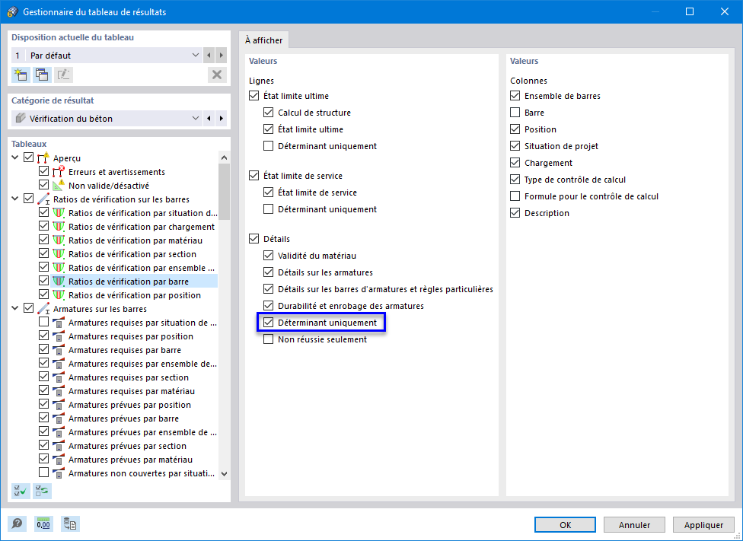
Task: Open the Vérification du béton category dropdown
Action: [107, 119]
